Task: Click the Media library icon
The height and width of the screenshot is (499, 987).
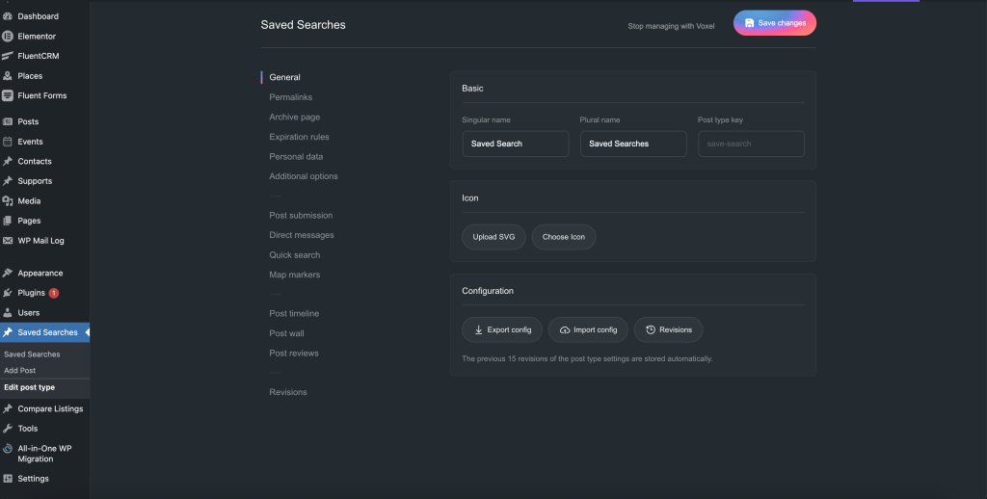Action: (8, 201)
